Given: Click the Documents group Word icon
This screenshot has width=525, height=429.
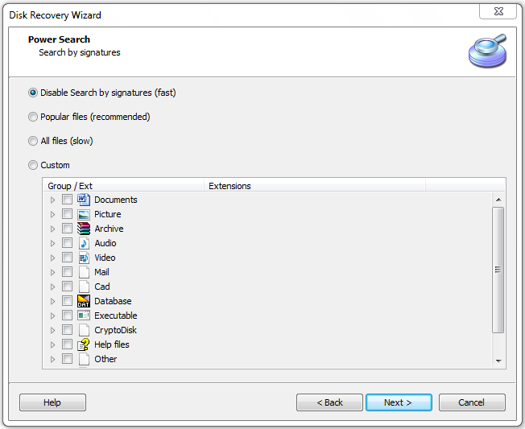Looking at the screenshot, I should [84, 200].
